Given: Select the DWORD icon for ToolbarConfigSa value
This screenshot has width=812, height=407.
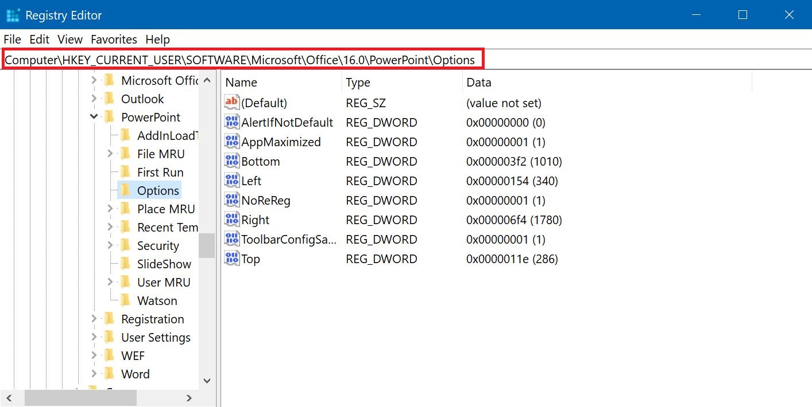Looking at the screenshot, I should [231, 239].
